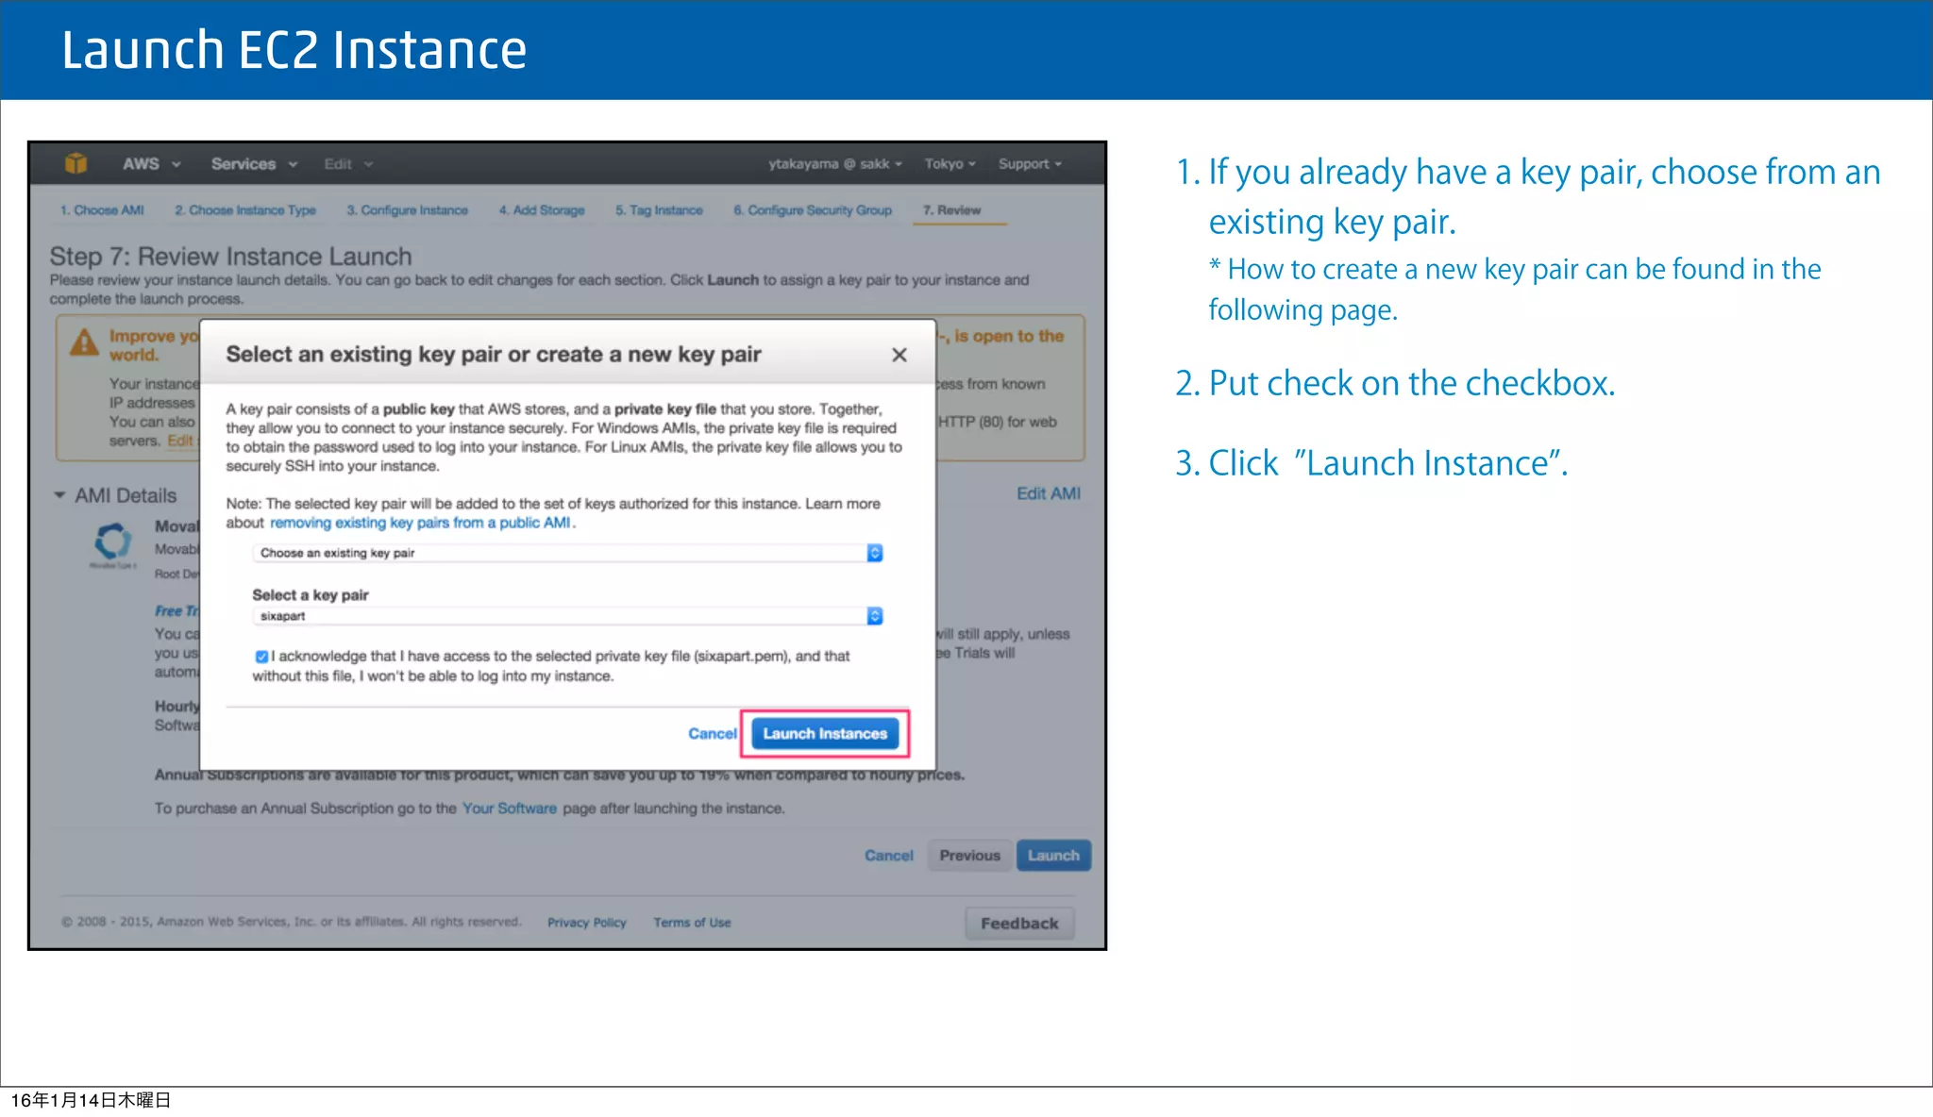The height and width of the screenshot is (1117, 1933).
Task: Click the Edit AMI link
Action: coord(1049,493)
